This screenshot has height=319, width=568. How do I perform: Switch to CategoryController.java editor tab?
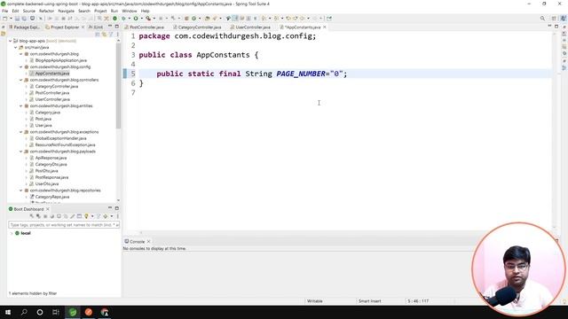pyautogui.click(x=197, y=27)
